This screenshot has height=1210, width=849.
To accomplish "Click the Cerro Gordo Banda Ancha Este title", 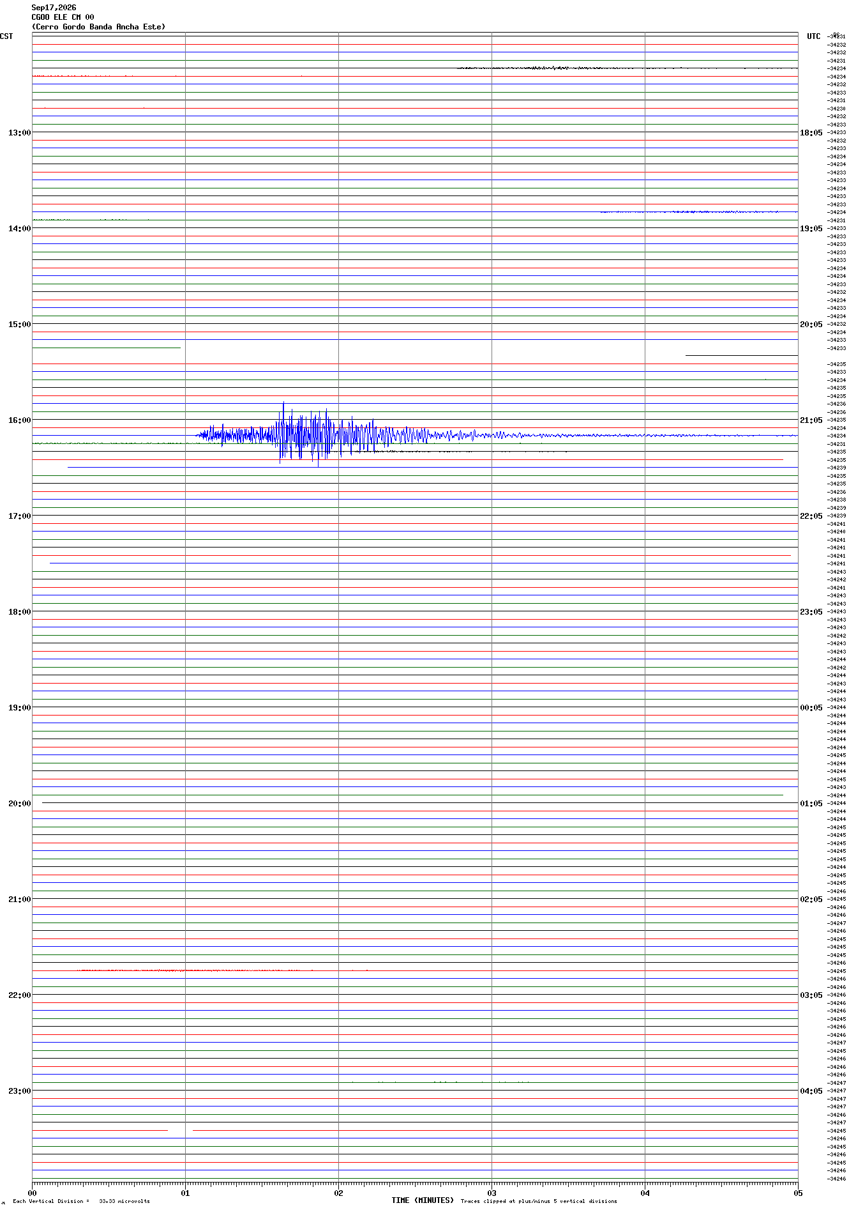I will coord(98,27).
